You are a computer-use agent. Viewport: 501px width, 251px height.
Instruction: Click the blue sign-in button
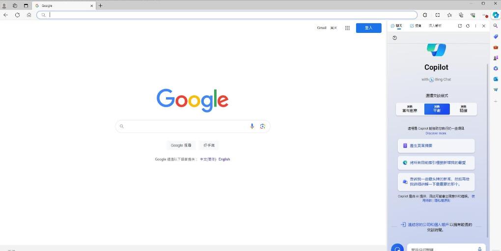(369, 28)
